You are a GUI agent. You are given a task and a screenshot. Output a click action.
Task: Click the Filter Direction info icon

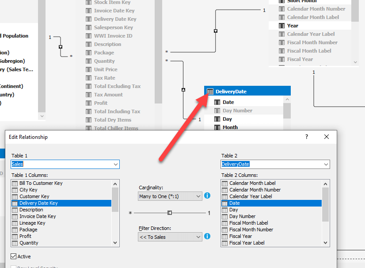tap(207, 236)
